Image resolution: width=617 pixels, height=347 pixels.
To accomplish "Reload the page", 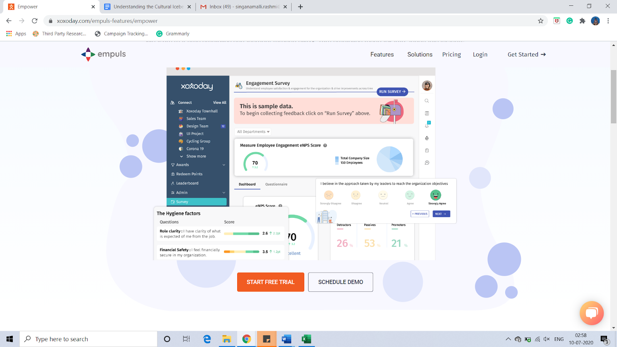I will pos(35,21).
